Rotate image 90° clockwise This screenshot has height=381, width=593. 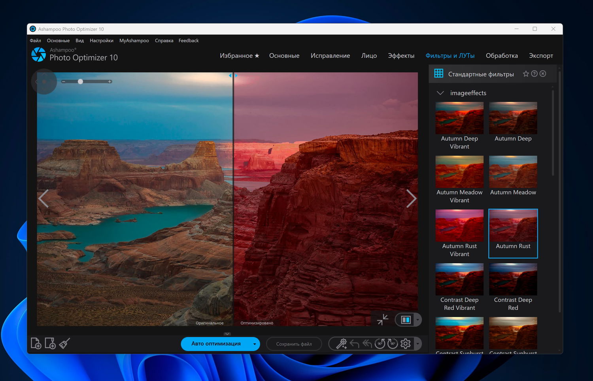[393, 344]
